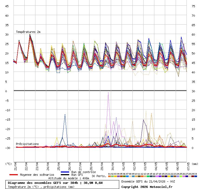
Task: Click the 07/05 date on the x-axis
Action: (188, 166)
